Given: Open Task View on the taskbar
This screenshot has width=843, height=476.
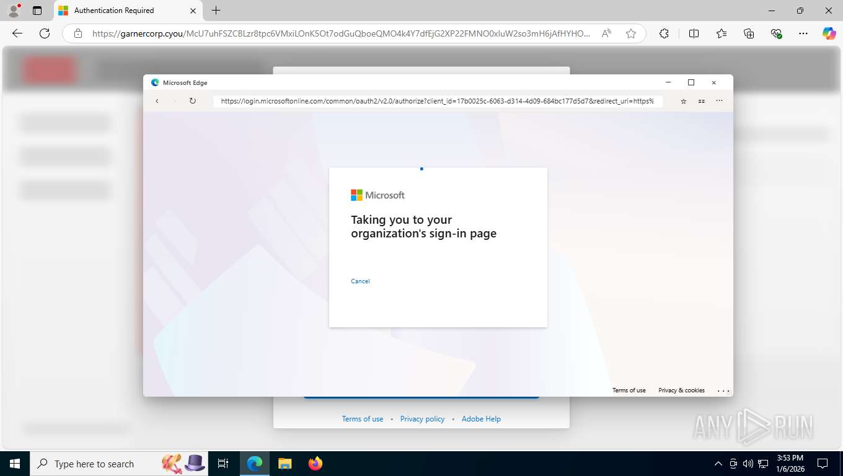Looking at the screenshot, I should [223, 464].
